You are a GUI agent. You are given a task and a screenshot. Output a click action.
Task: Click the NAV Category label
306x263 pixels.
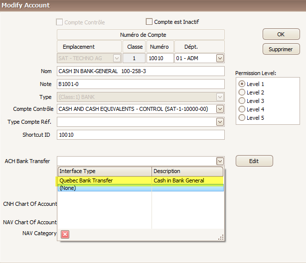[39, 233]
